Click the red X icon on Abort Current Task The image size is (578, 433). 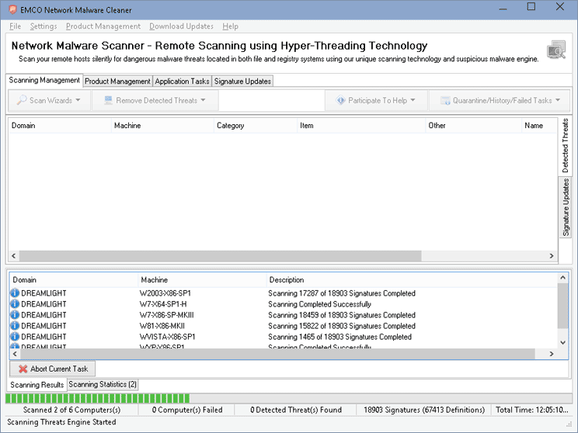pos(23,369)
